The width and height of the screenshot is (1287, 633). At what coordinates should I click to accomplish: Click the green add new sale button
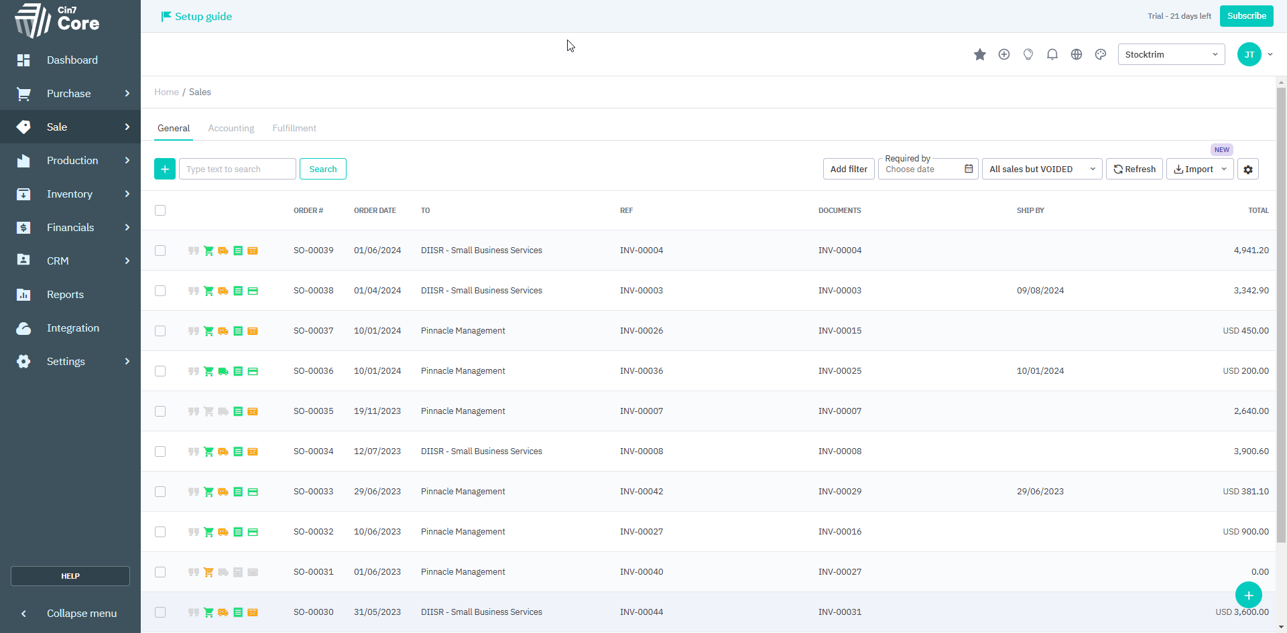165,169
